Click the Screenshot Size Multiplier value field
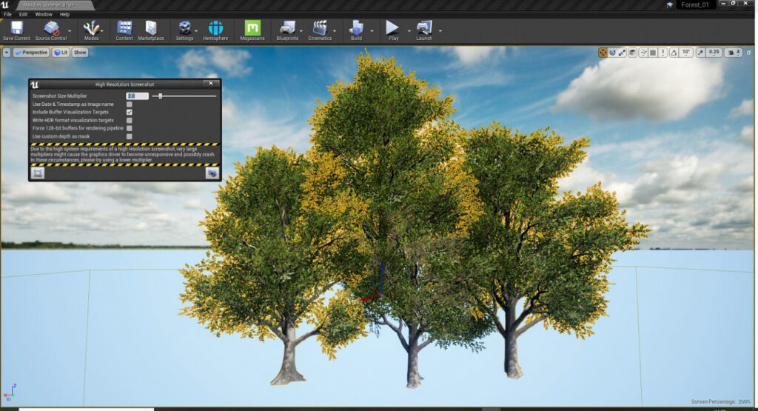 click(137, 96)
